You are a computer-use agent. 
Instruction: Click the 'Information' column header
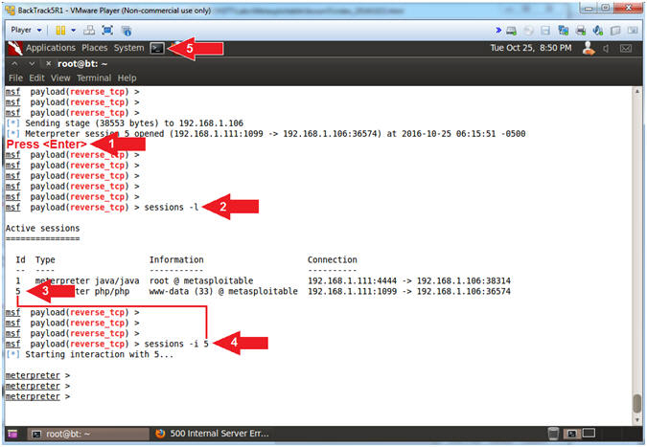pos(176,259)
